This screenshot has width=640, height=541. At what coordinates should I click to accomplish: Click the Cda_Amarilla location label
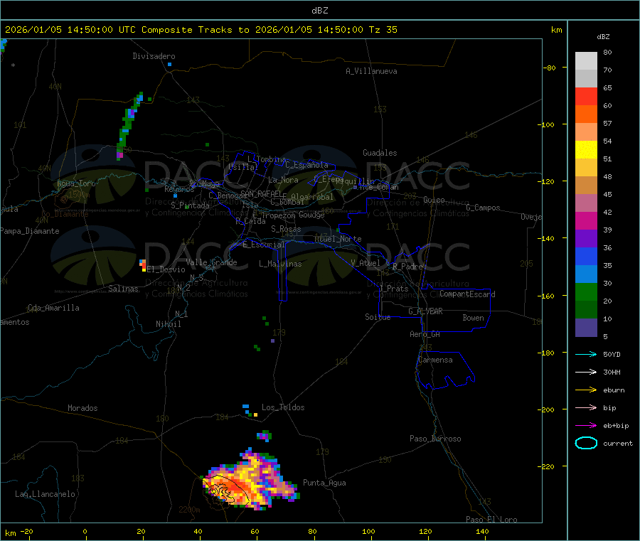tap(53, 308)
